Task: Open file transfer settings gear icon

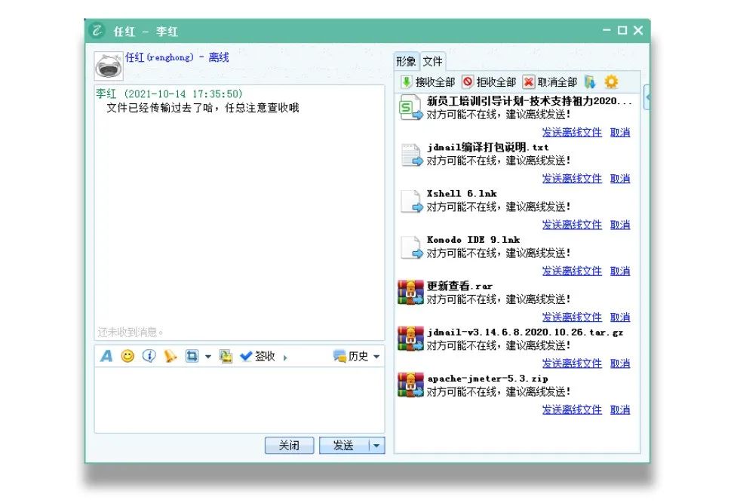Action: 611,82
